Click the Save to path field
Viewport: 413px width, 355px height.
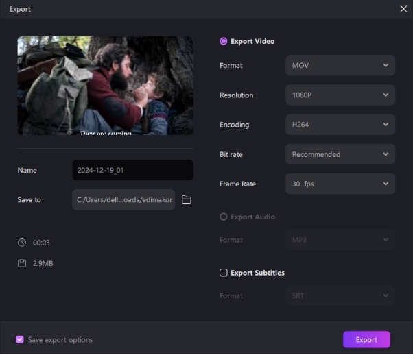pos(123,200)
